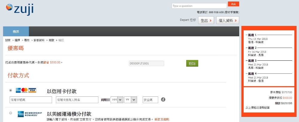Select credit card payment radio button
The height and width of the screenshot is (122, 299).
pos(11,90)
